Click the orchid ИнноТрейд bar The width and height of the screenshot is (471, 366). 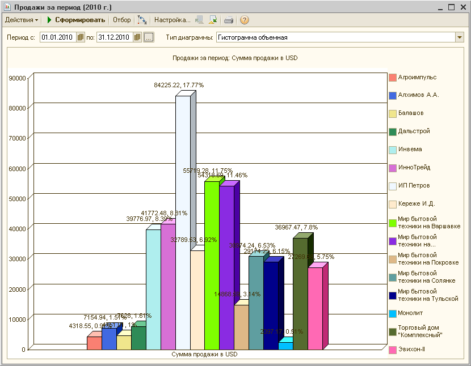[168, 287]
